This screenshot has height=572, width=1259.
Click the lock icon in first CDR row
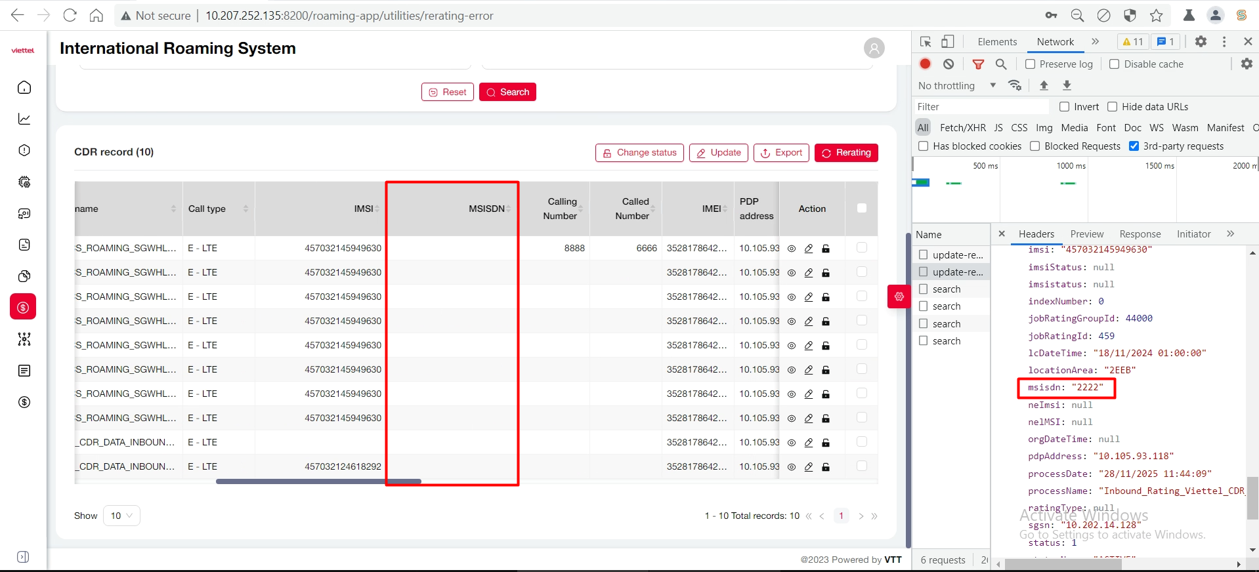(x=826, y=249)
